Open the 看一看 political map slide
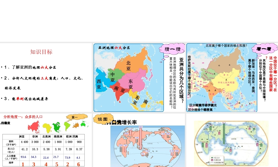Screen dimensions: 278x167 click(x=232, y=77)
